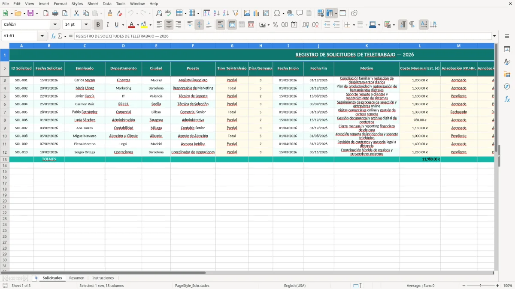Open the sidebar Navigator panel
Image resolution: width=515 pixels, height=289 pixels.
[507, 86]
